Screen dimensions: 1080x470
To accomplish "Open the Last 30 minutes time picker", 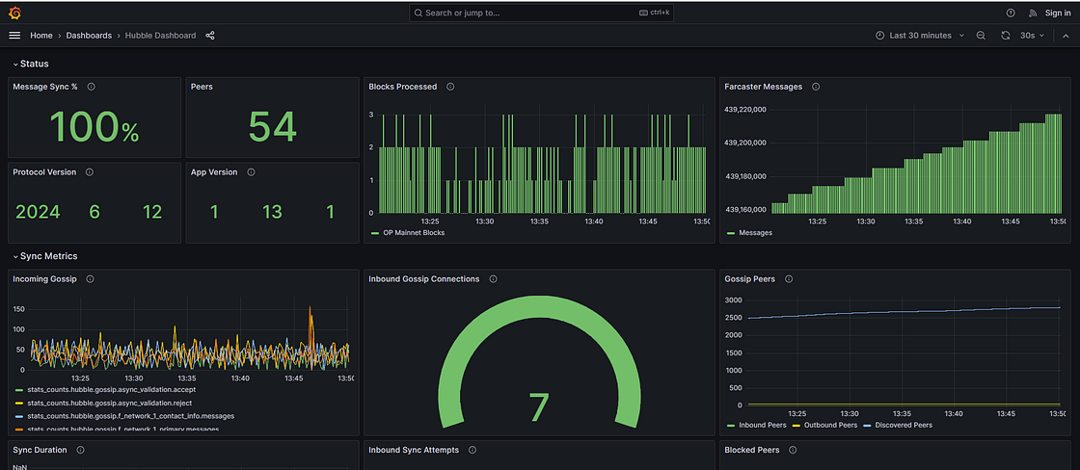I will coord(919,36).
